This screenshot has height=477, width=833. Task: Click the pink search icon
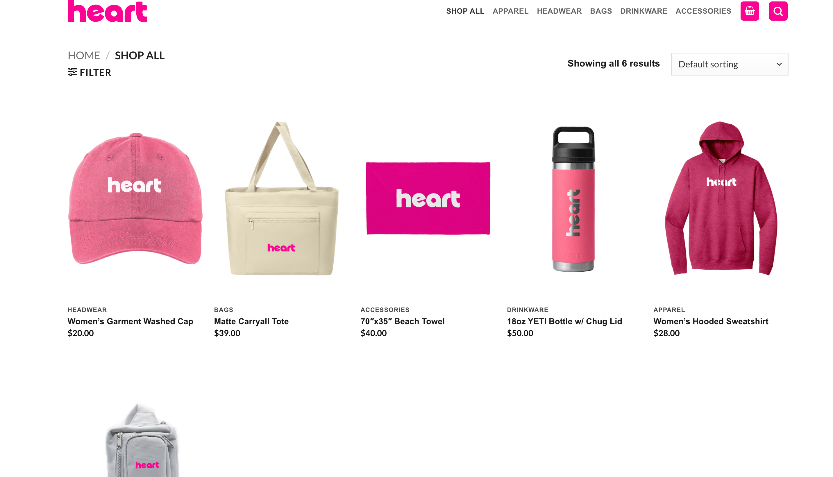(778, 11)
